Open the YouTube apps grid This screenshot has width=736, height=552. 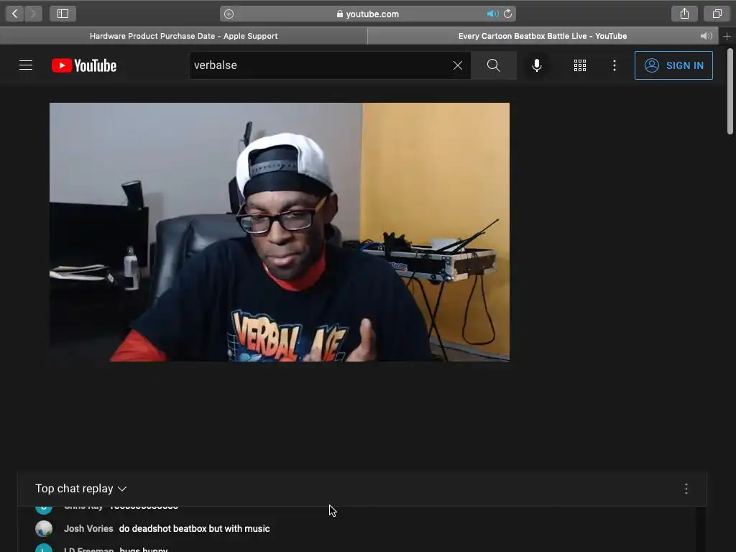pos(580,65)
